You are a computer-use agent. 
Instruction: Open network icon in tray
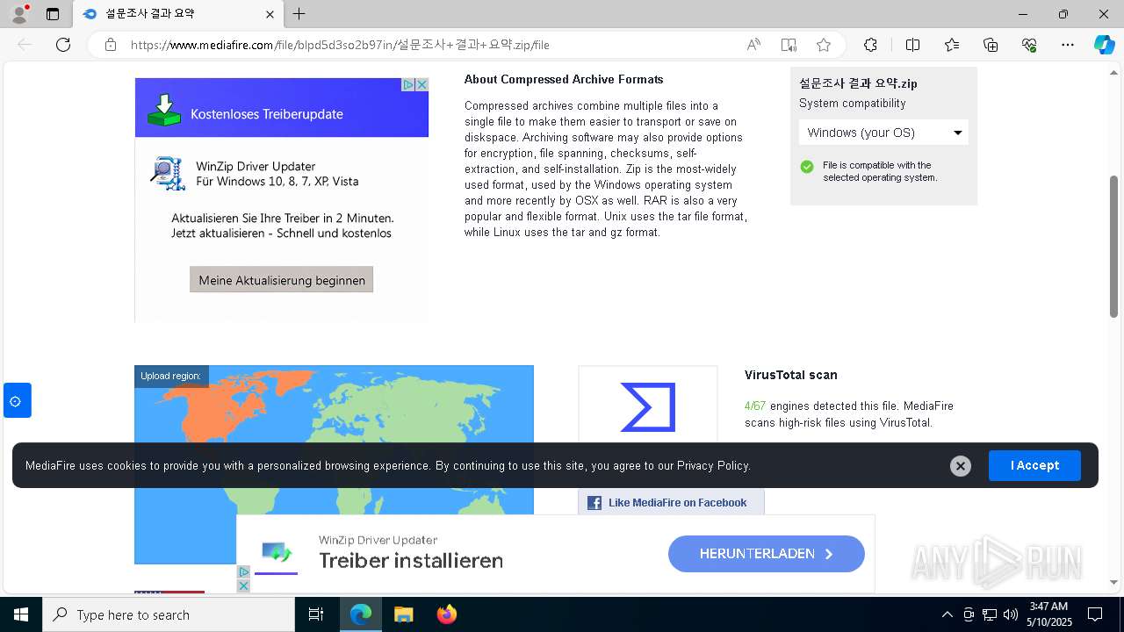point(990,614)
